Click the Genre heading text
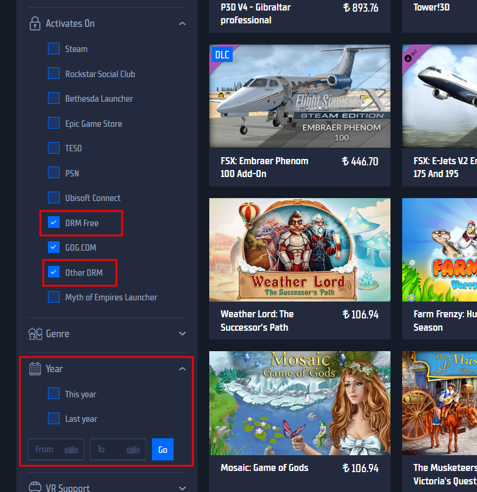Image resolution: width=477 pixels, height=492 pixels. pyautogui.click(x=57, y=334)
